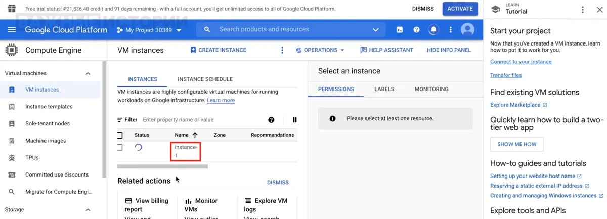Click the Learn graduation cap icon
Image resolution: width=607 pixels, height=219 pixels.
(496, 9)
